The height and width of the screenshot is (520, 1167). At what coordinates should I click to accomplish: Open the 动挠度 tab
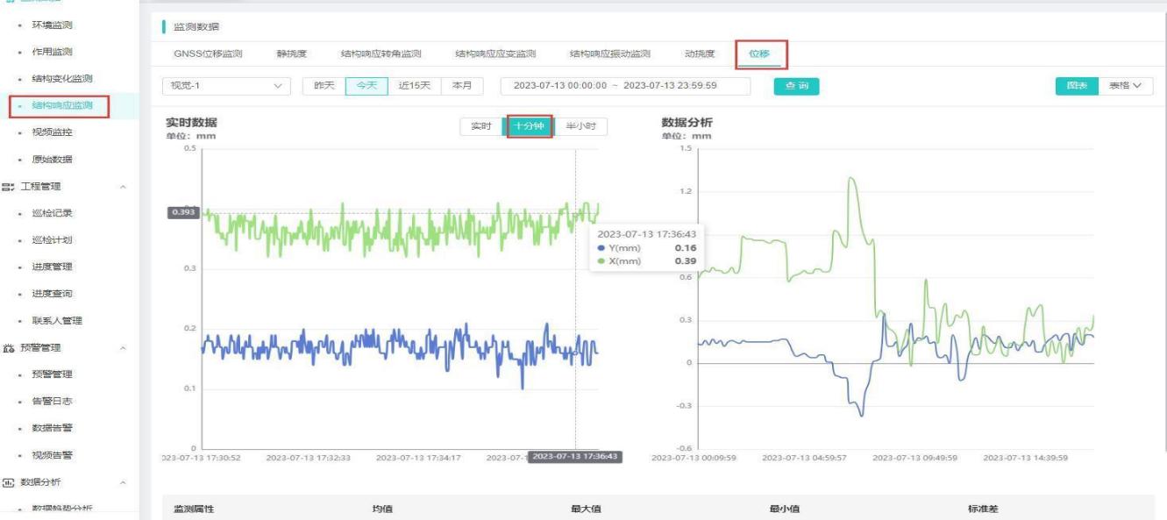pyautogui.click(x=699, y=54)
